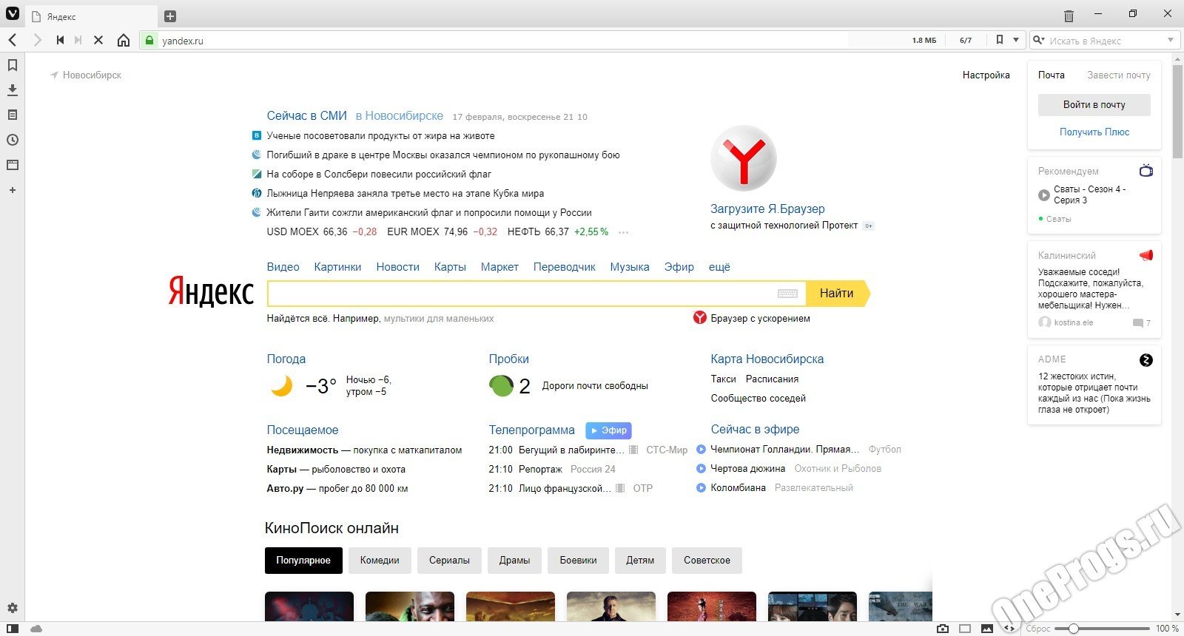
Task: Click the Войти в почту button
Action: click(1094, 105)
